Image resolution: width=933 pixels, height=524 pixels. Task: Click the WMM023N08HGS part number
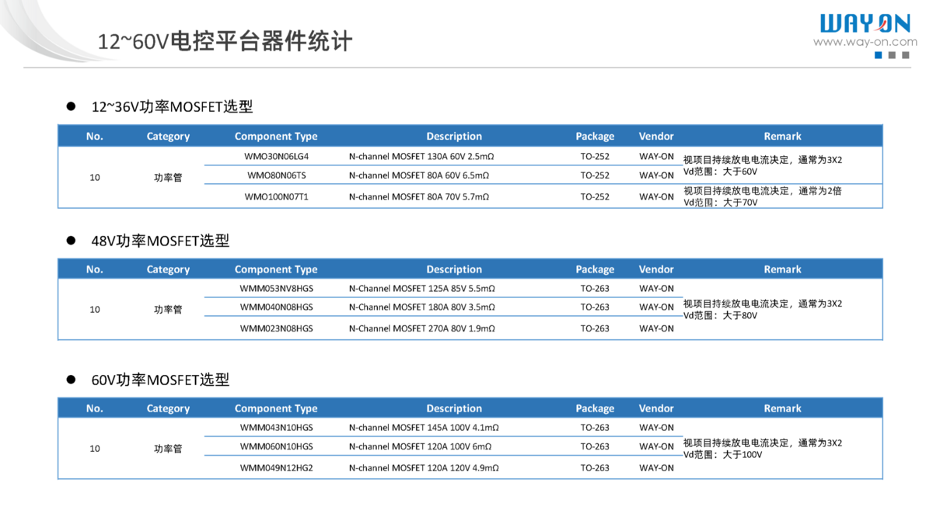276,329
